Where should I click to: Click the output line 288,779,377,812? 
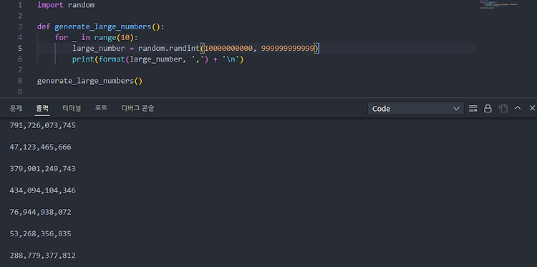(42, 256)
